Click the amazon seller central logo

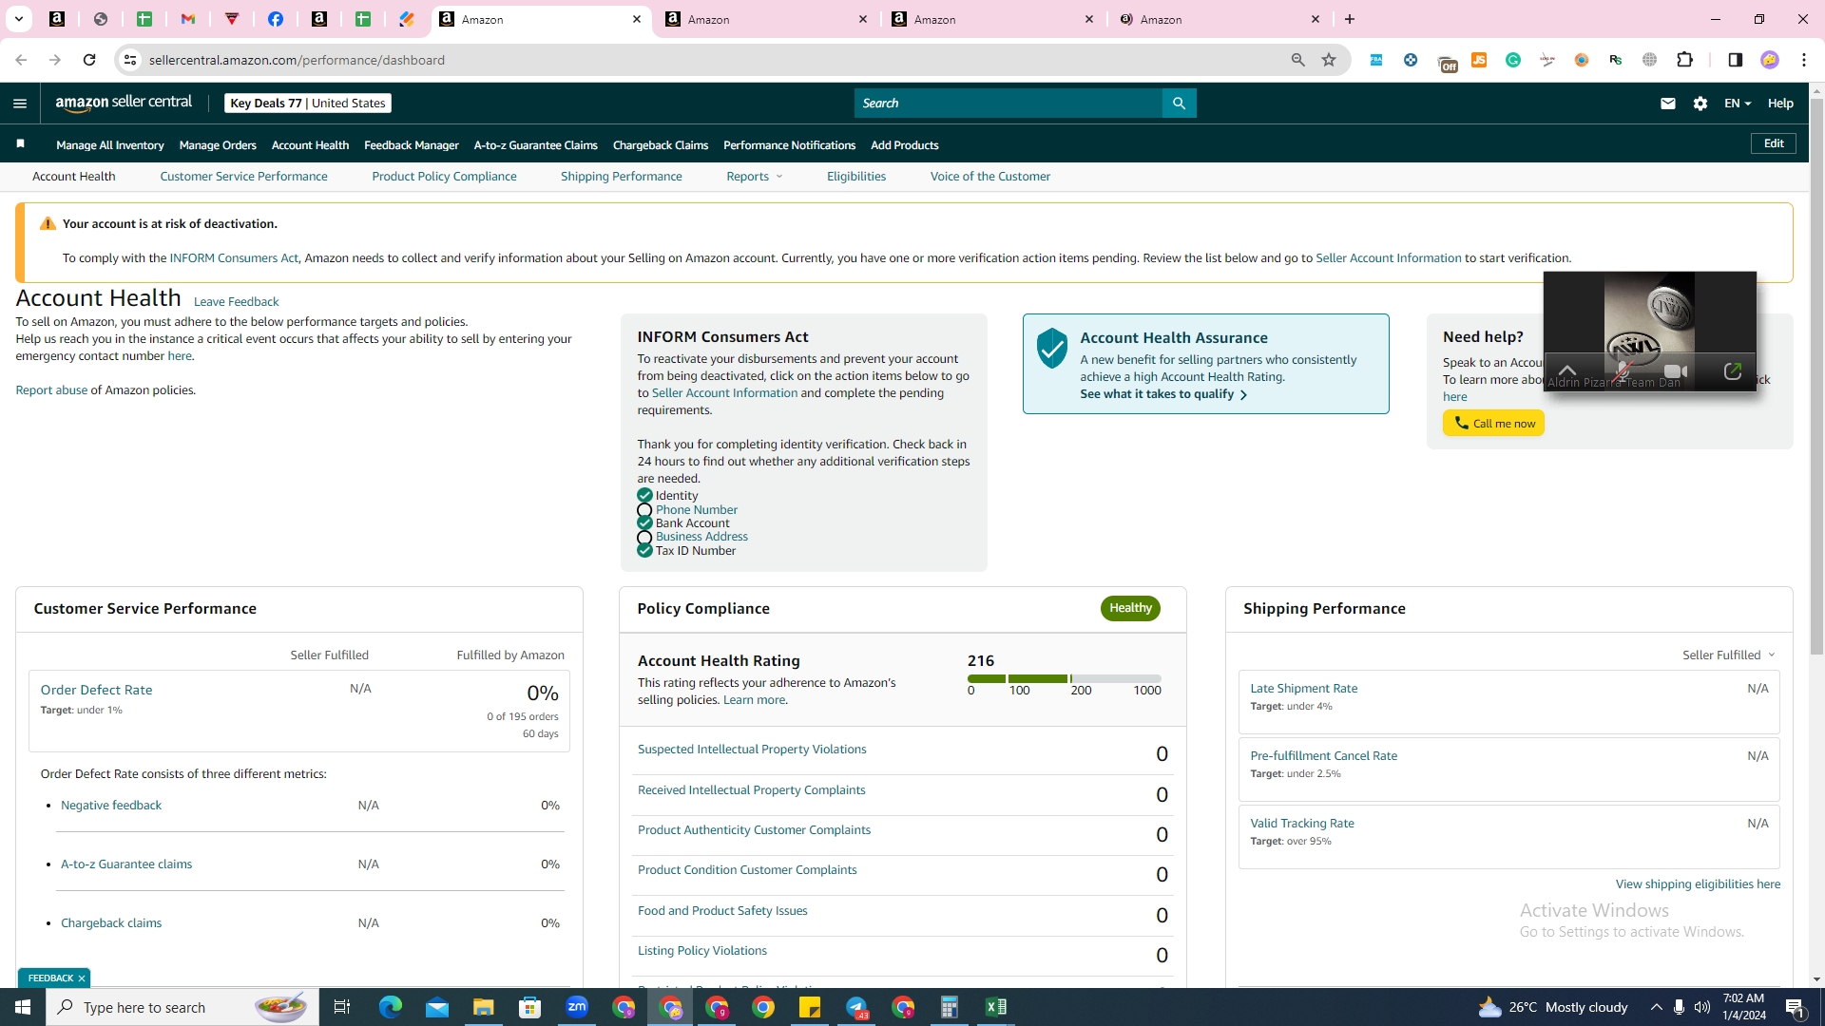(124, 103)
